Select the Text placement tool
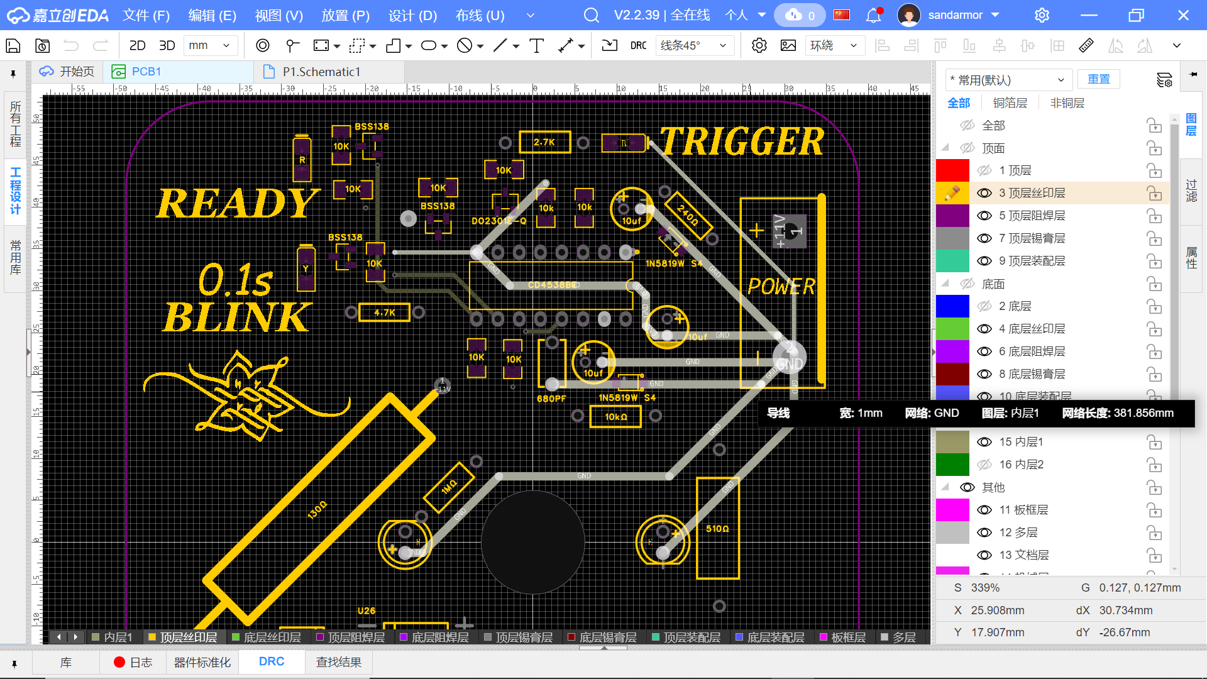Viewport: 1207px width, 679px height. (536, 45)
